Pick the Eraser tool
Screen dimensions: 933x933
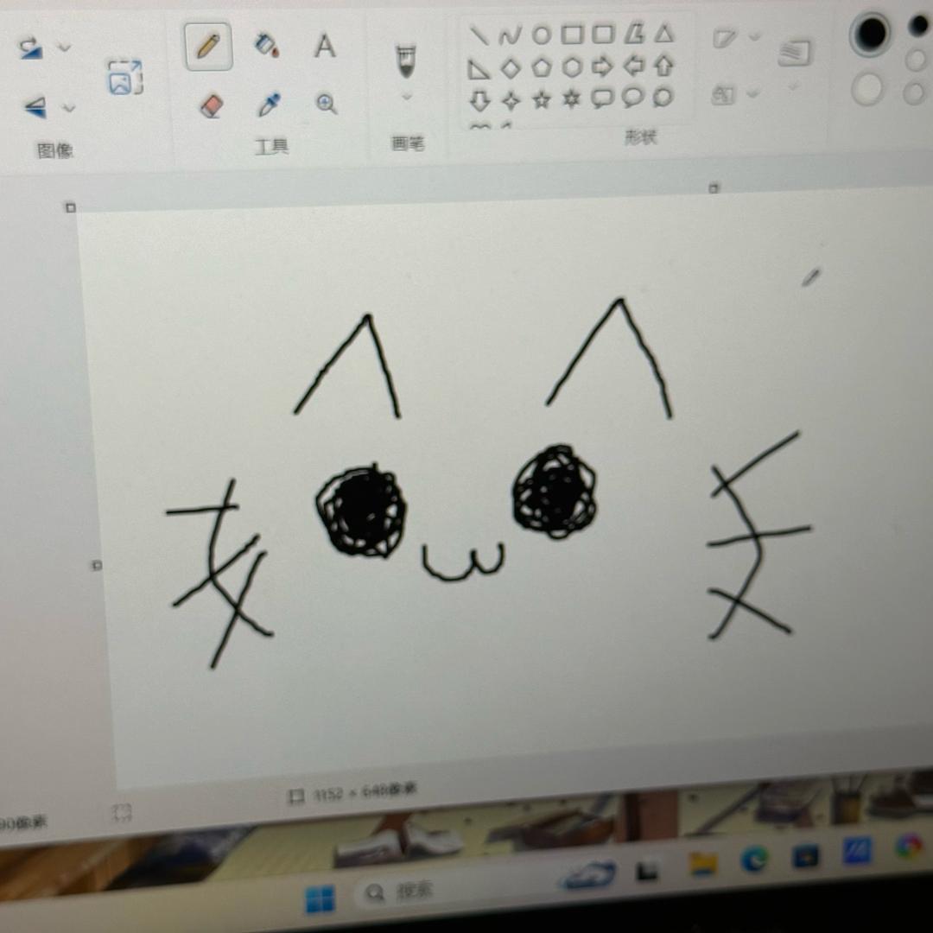pyautogui.click(x=211, y=106)
